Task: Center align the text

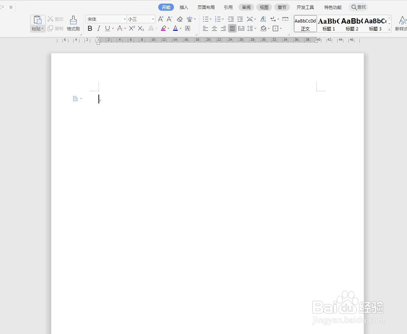Action: coord(214,28)
